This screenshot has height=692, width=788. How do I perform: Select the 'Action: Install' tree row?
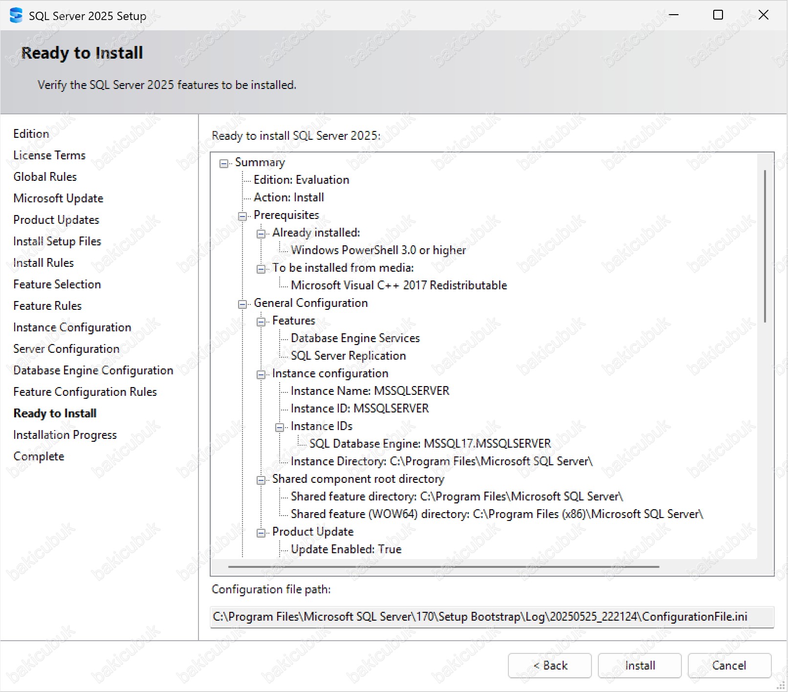point(289,197)
